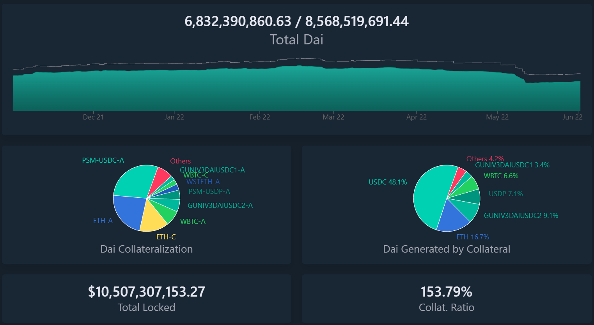Click the WBTC-A label
Screen dimensions: 594x325
(193, 221)
